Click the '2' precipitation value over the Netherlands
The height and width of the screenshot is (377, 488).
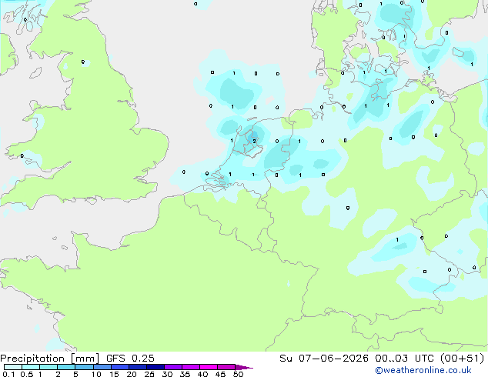click(254, 142)
